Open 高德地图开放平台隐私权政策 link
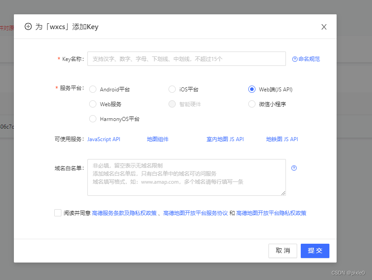 (x=271, y=213)
